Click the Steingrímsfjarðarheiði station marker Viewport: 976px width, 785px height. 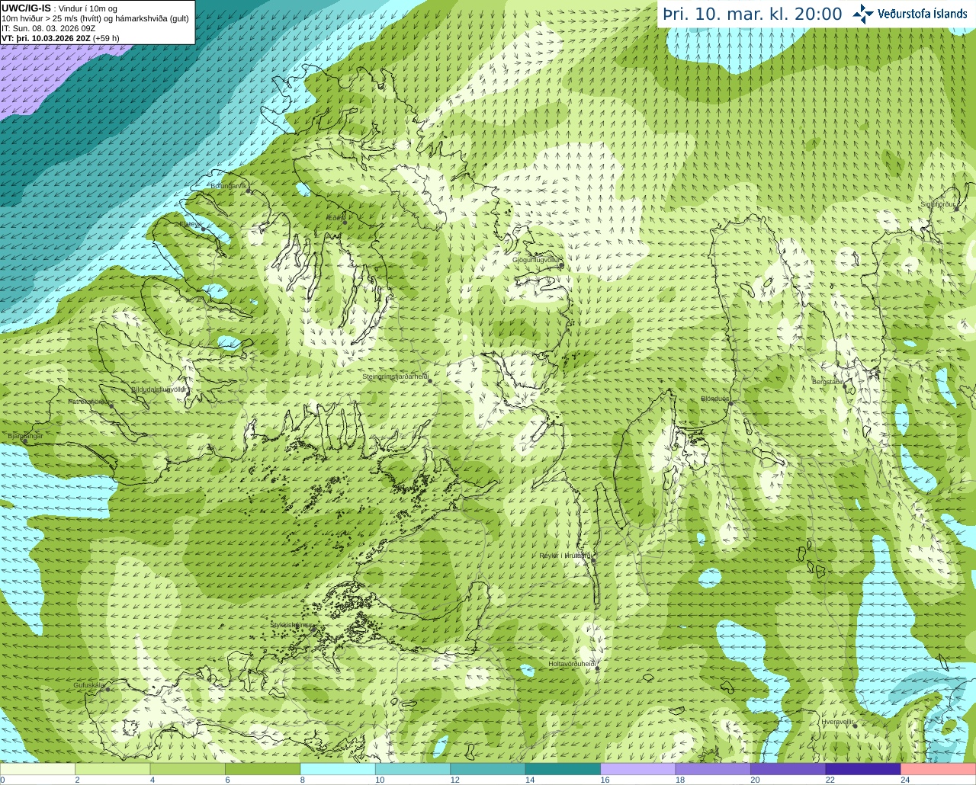click(x=429, y=380)
